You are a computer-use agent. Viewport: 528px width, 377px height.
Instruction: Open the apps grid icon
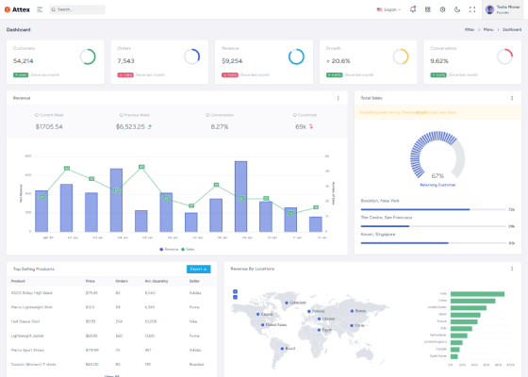[x=428, y=9]
